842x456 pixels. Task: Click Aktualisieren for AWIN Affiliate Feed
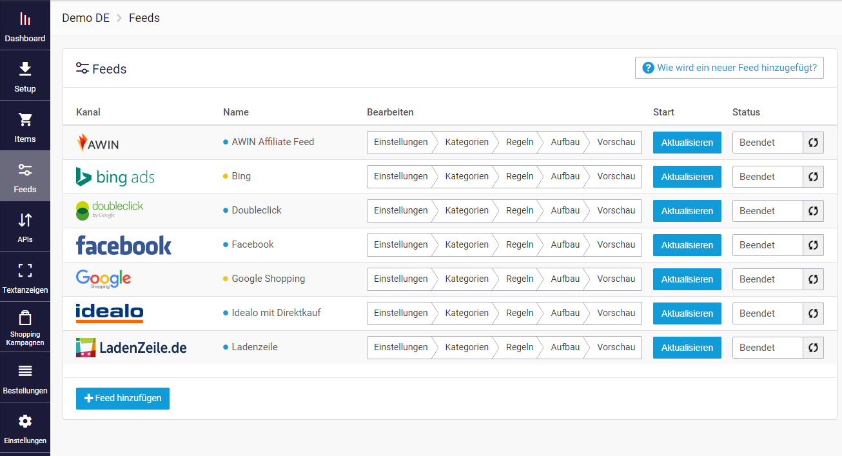pyautogui.click(x=687, y=143)
